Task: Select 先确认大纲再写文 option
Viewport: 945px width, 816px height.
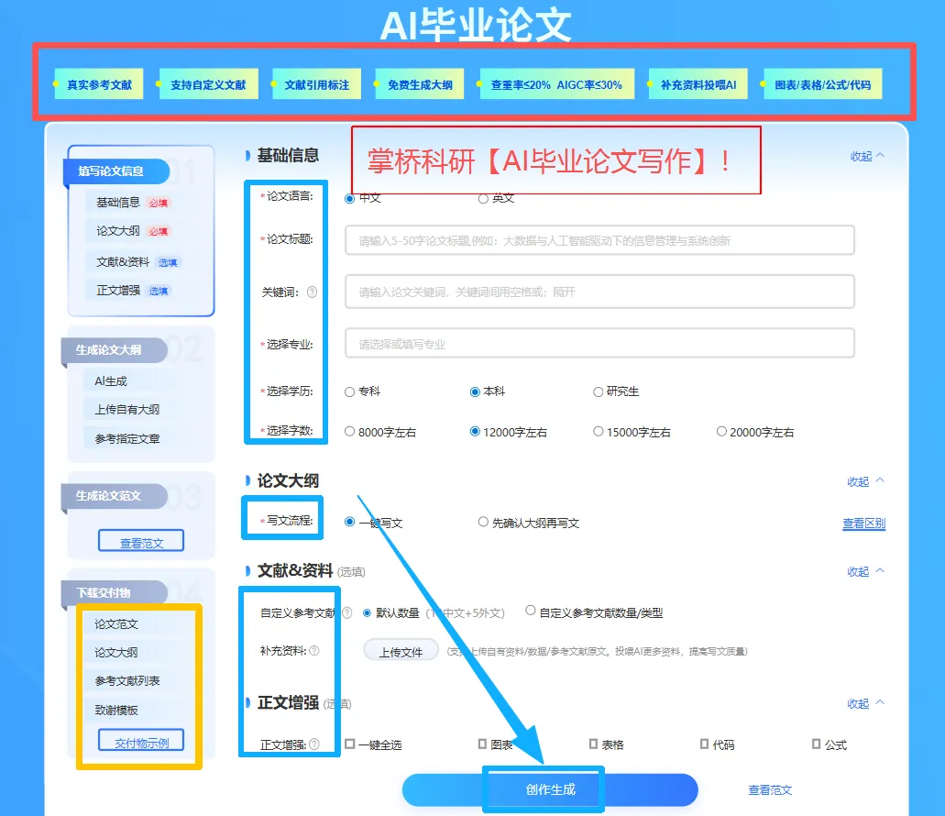Action: 483,522
